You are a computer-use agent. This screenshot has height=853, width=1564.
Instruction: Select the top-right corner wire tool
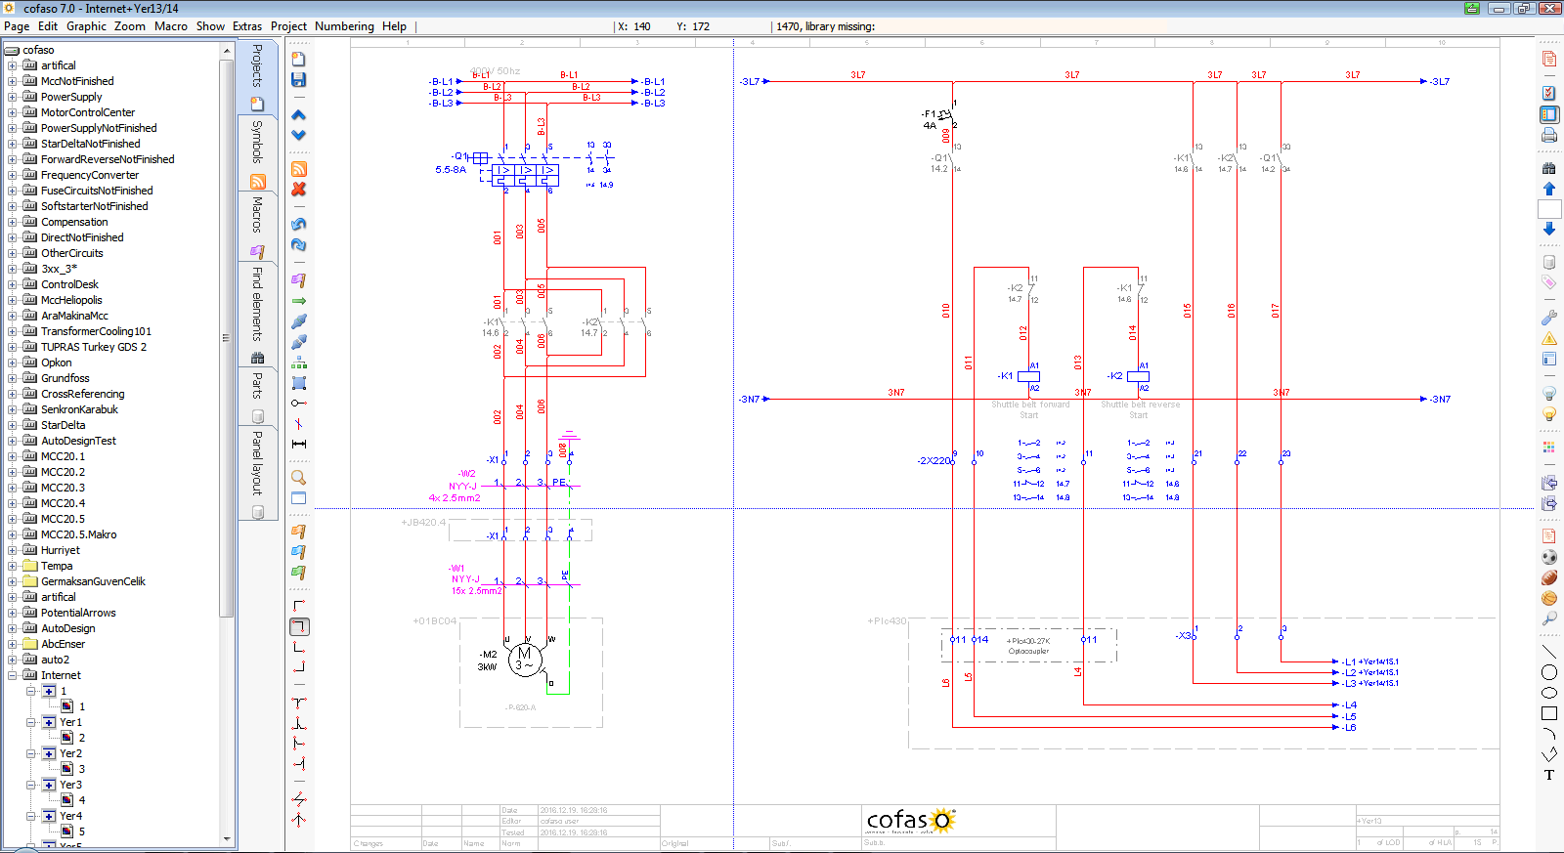pyautogui.click(x=300, y=626)
